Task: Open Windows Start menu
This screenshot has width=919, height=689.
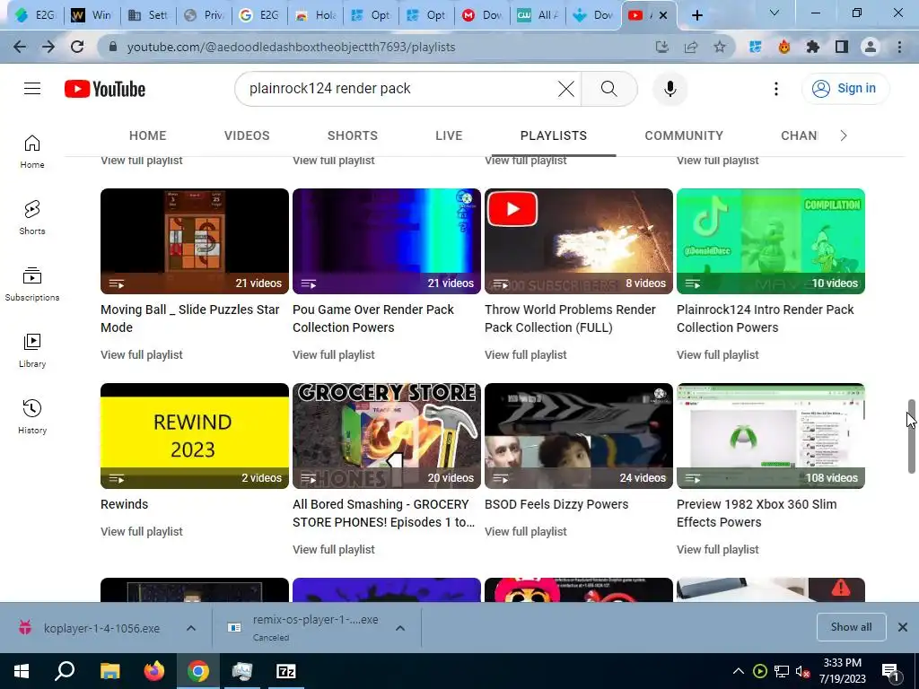Action: [22, 671]
